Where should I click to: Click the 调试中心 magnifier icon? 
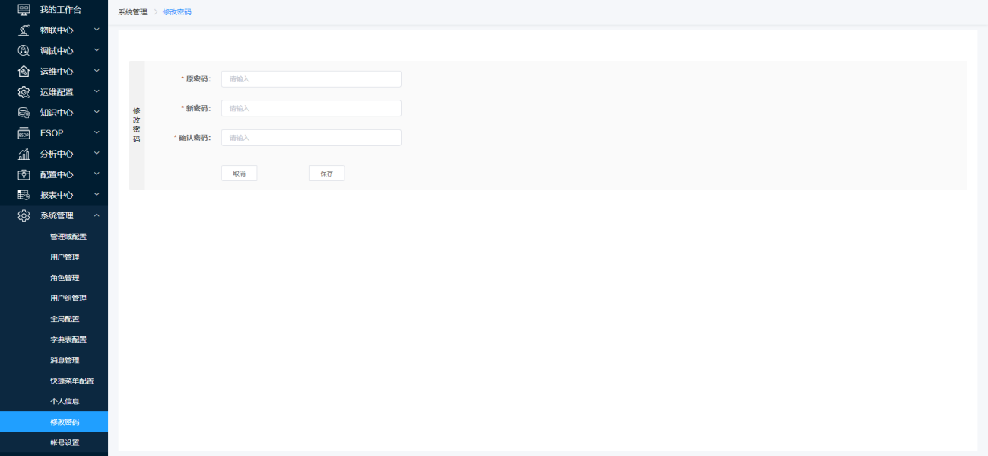24,50
